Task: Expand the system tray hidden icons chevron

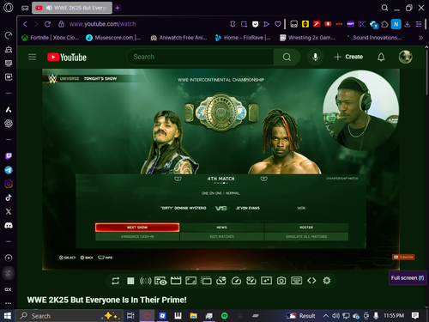Action: tap(325, 316)
